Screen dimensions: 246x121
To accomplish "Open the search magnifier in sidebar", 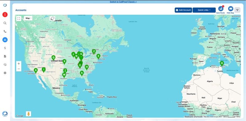I will [x=5, y=23].
